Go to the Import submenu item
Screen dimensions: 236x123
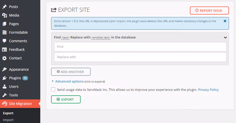click(8, 120)
